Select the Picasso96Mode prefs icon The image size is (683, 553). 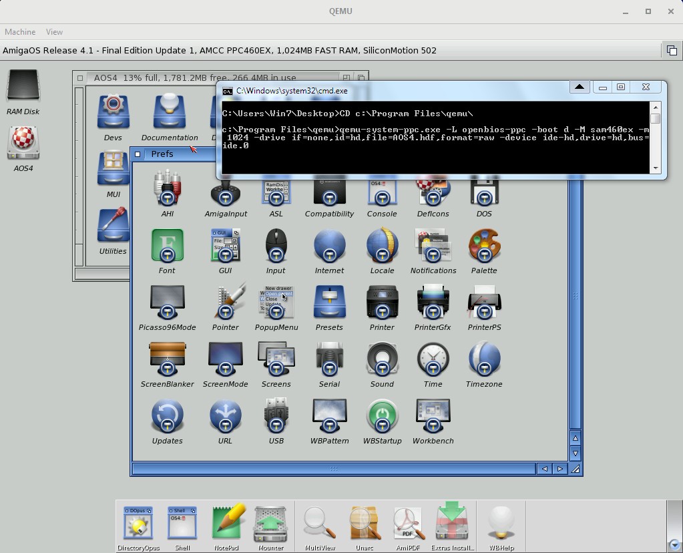[167, 304]
